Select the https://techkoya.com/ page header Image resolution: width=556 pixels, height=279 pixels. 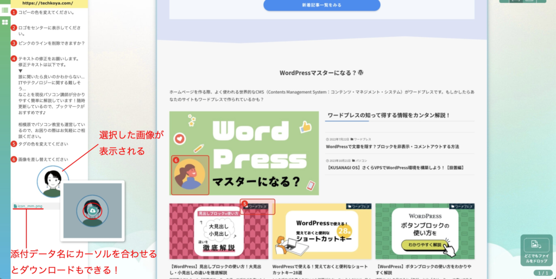click(x=48, y=4)
